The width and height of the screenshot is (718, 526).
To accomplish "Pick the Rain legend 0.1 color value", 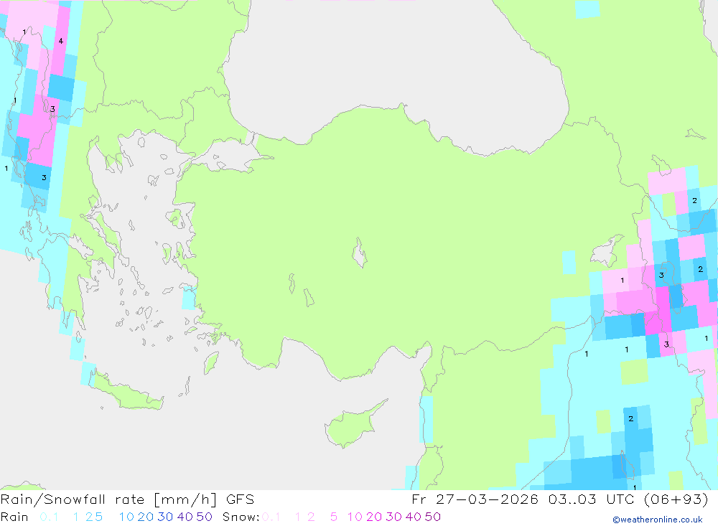I will pos(49,517).
